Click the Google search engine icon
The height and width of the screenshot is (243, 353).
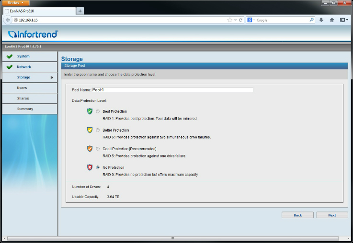[250, 20]
